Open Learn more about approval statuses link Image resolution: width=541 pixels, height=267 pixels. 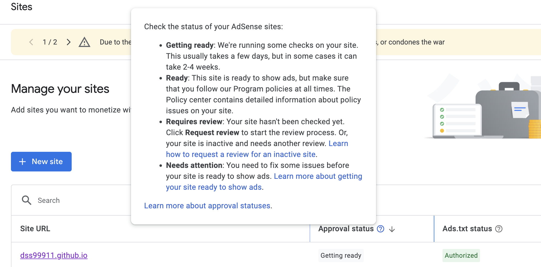207,206
